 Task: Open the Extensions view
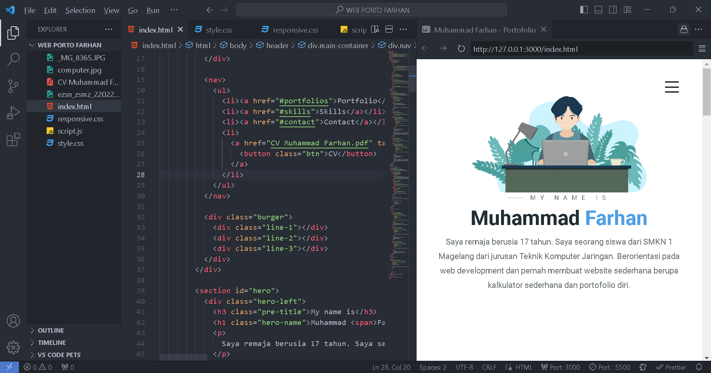(x=13, y=140)
